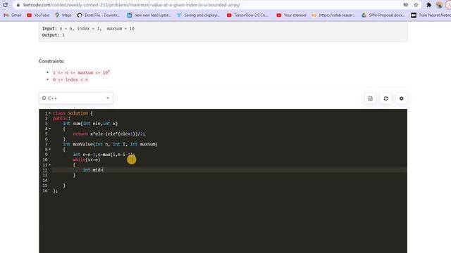
Task: Open the Train Neural Network bookmark
Action: coord(431,15)
